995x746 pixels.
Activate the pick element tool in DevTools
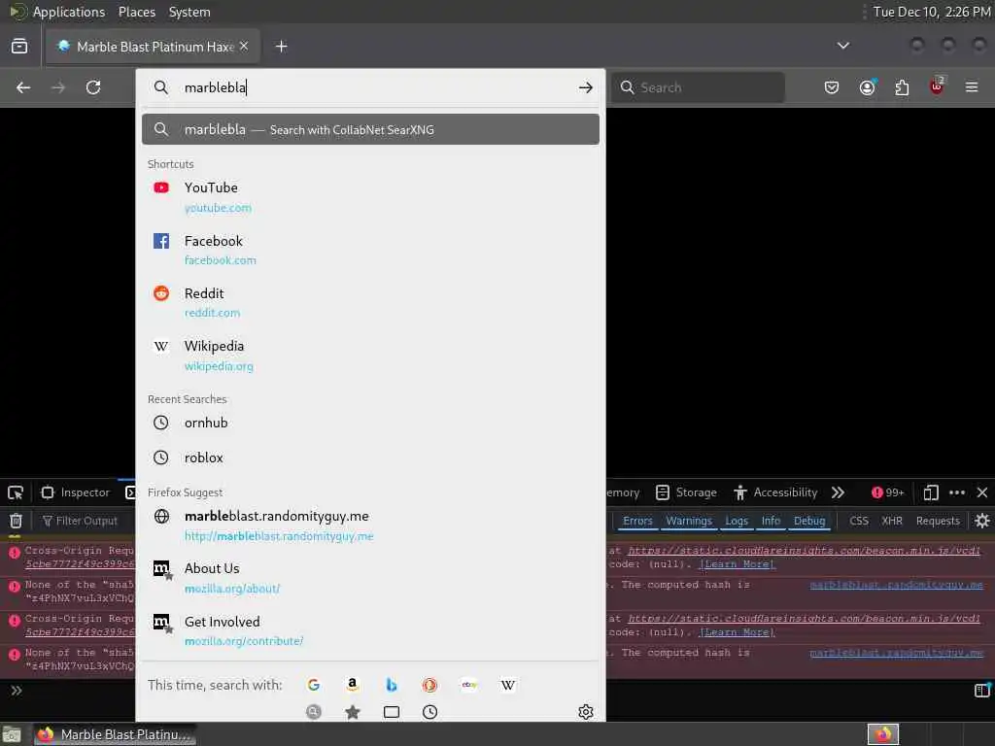point(16,492)
